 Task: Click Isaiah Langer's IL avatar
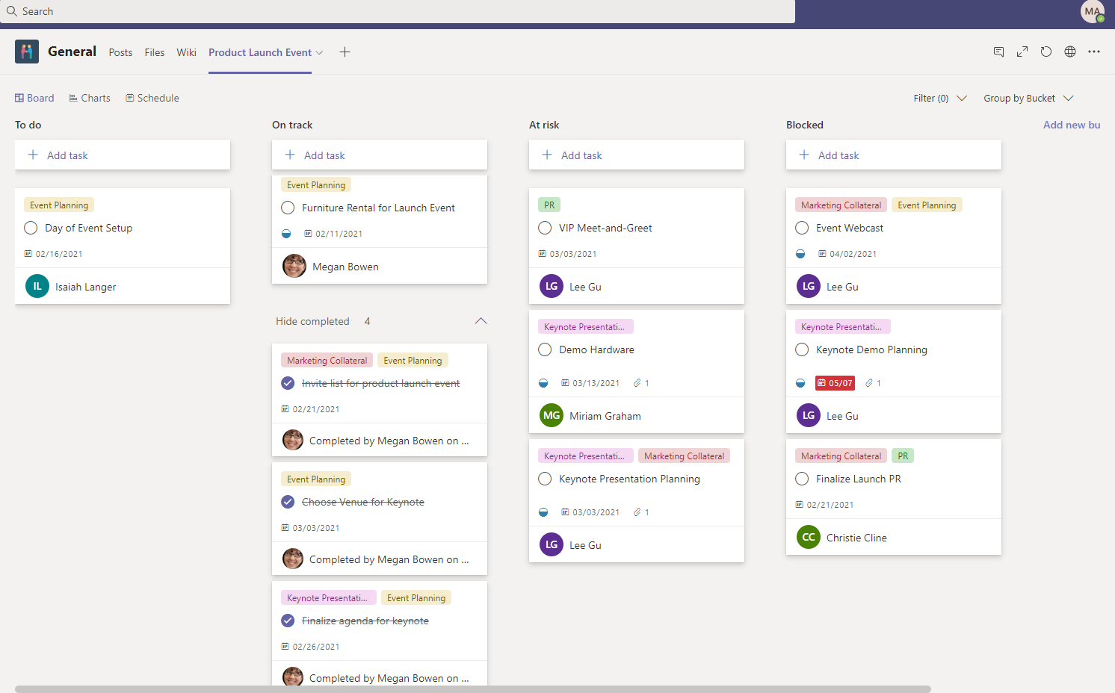pyautogui.click(x=37, y=286)
